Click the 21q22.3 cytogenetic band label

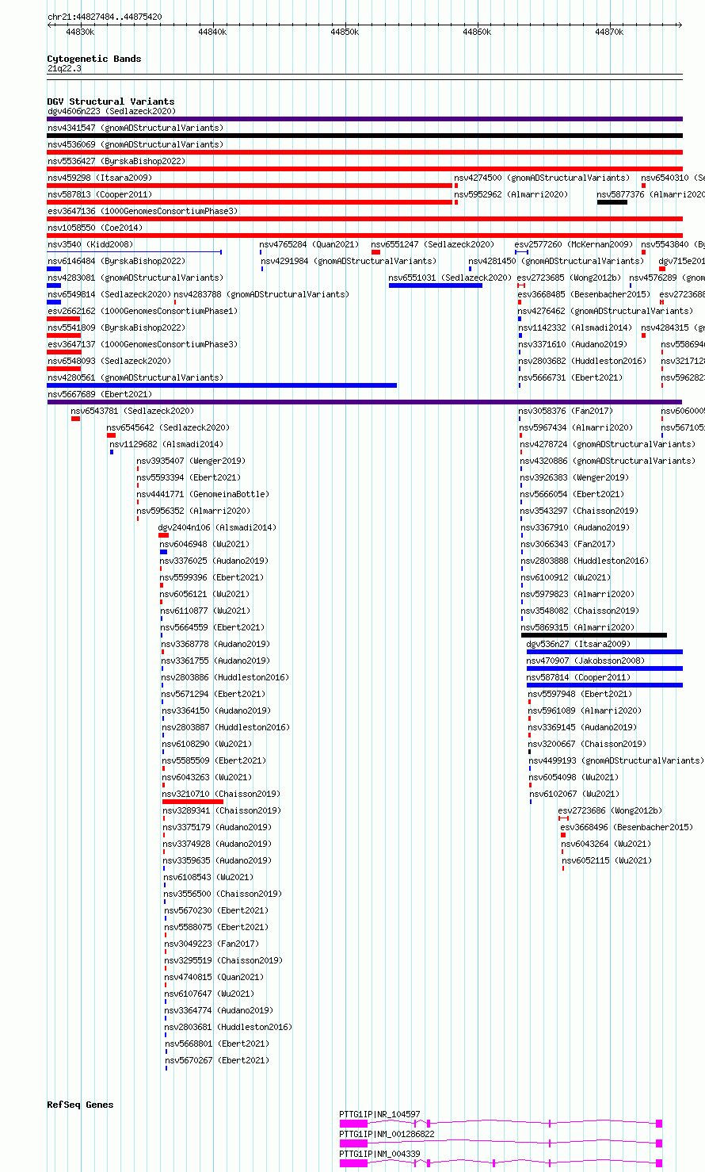click(x=64, y=68)
